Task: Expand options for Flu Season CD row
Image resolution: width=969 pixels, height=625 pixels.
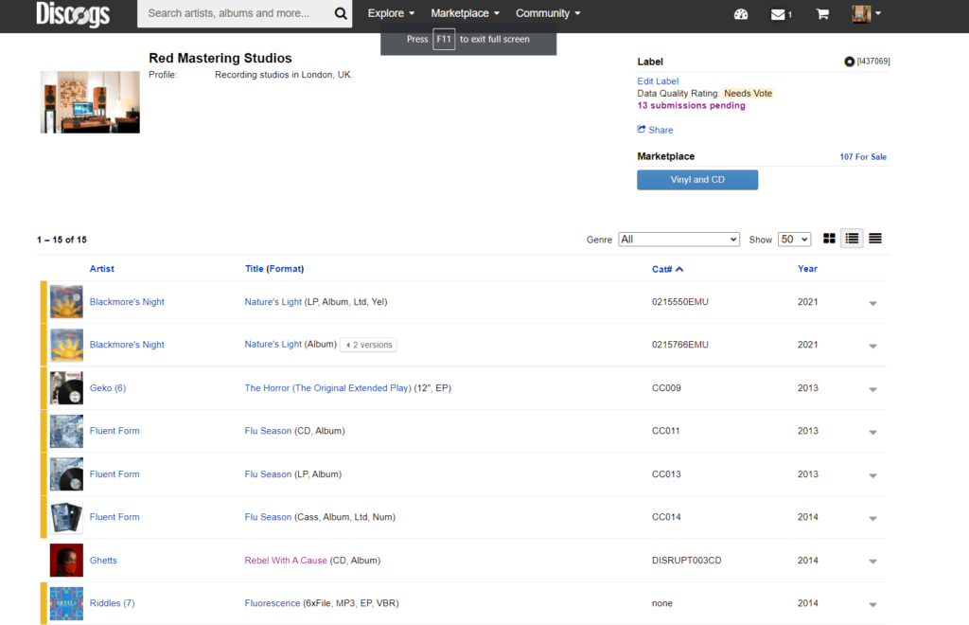Action: [872, 432]
